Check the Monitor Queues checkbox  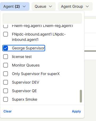pos(6,65)
